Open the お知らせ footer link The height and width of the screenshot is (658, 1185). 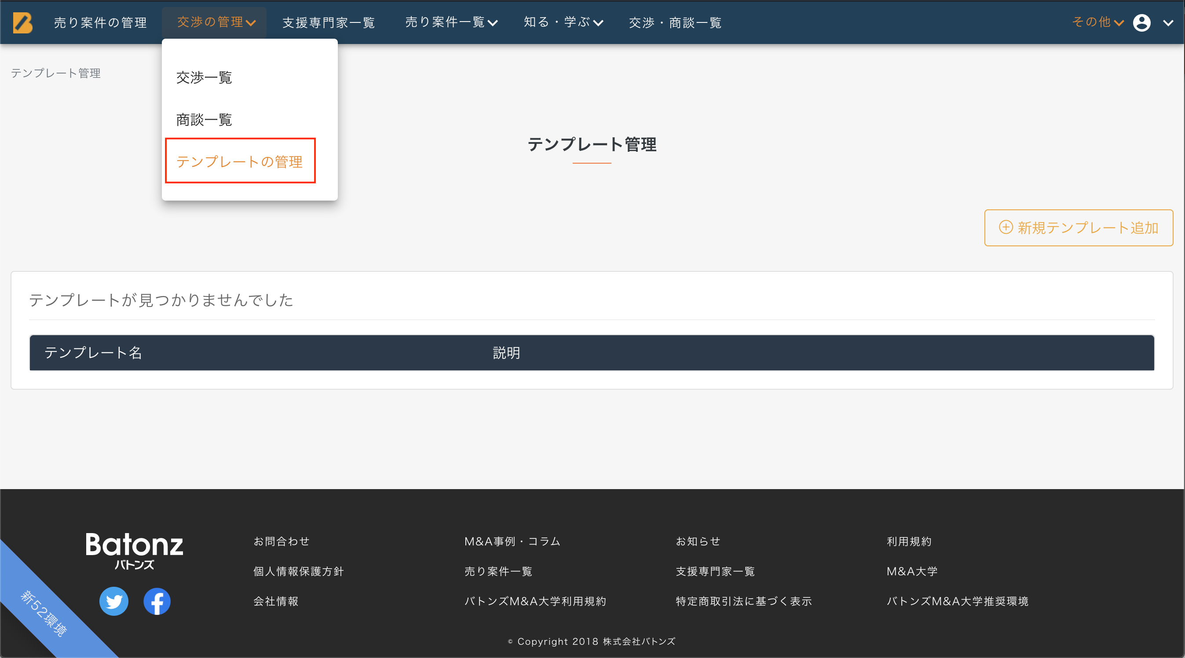click(x=698, y=541)
